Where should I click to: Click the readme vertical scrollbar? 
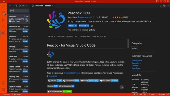tap(128, 44)
